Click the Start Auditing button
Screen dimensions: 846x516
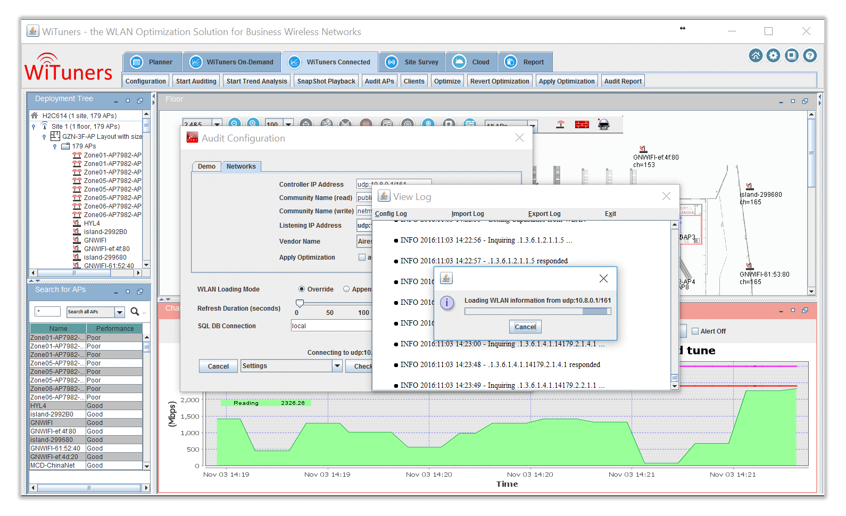click(x=196, y=81)
